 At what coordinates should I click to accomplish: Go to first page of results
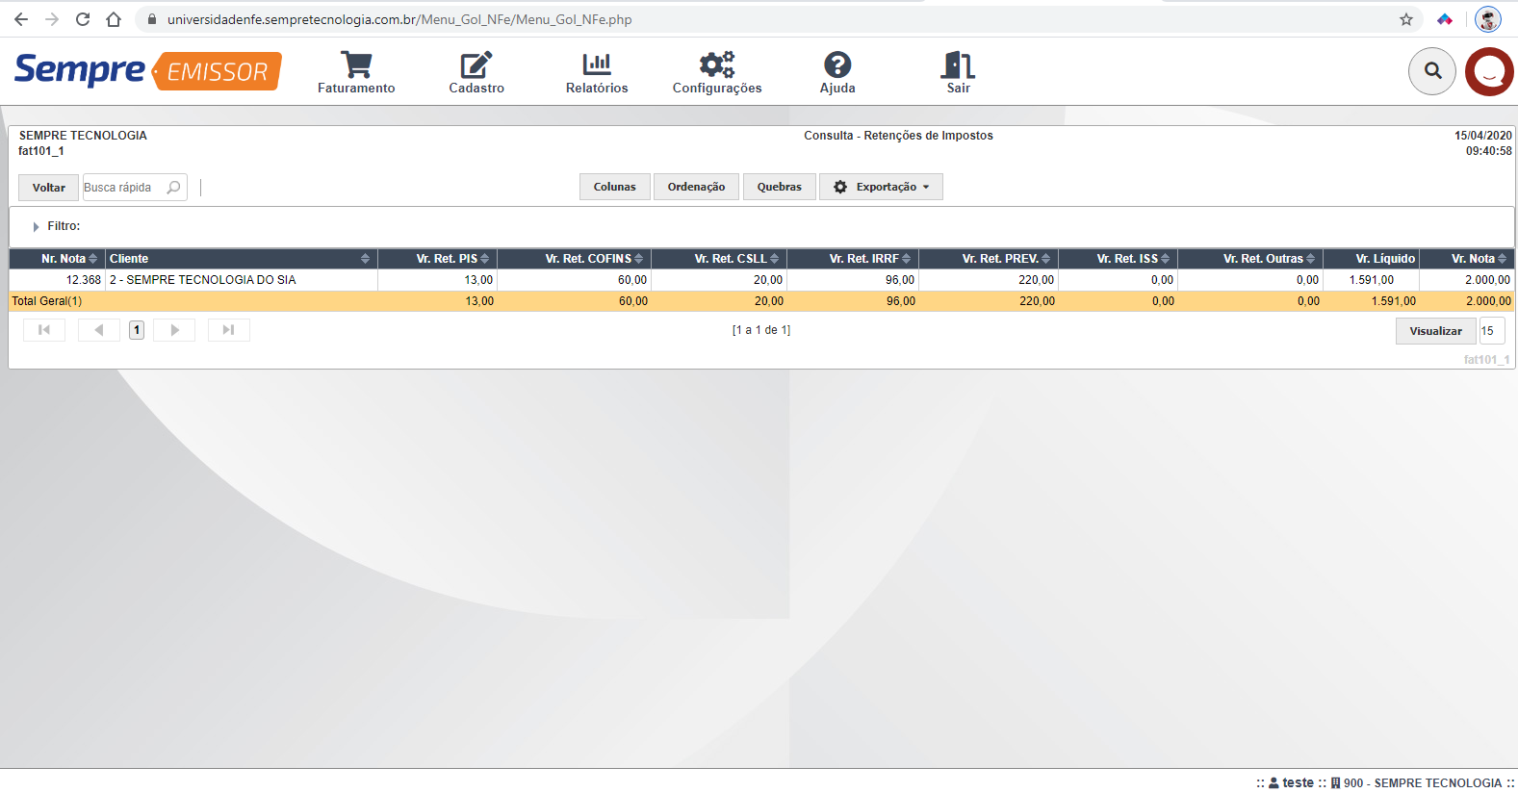(44, 330)
